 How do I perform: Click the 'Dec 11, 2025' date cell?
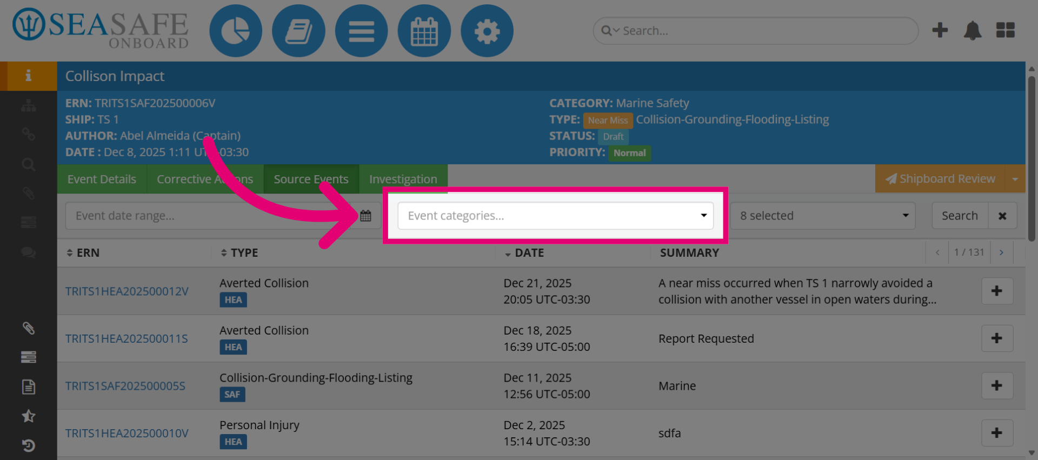pos(537,378)
